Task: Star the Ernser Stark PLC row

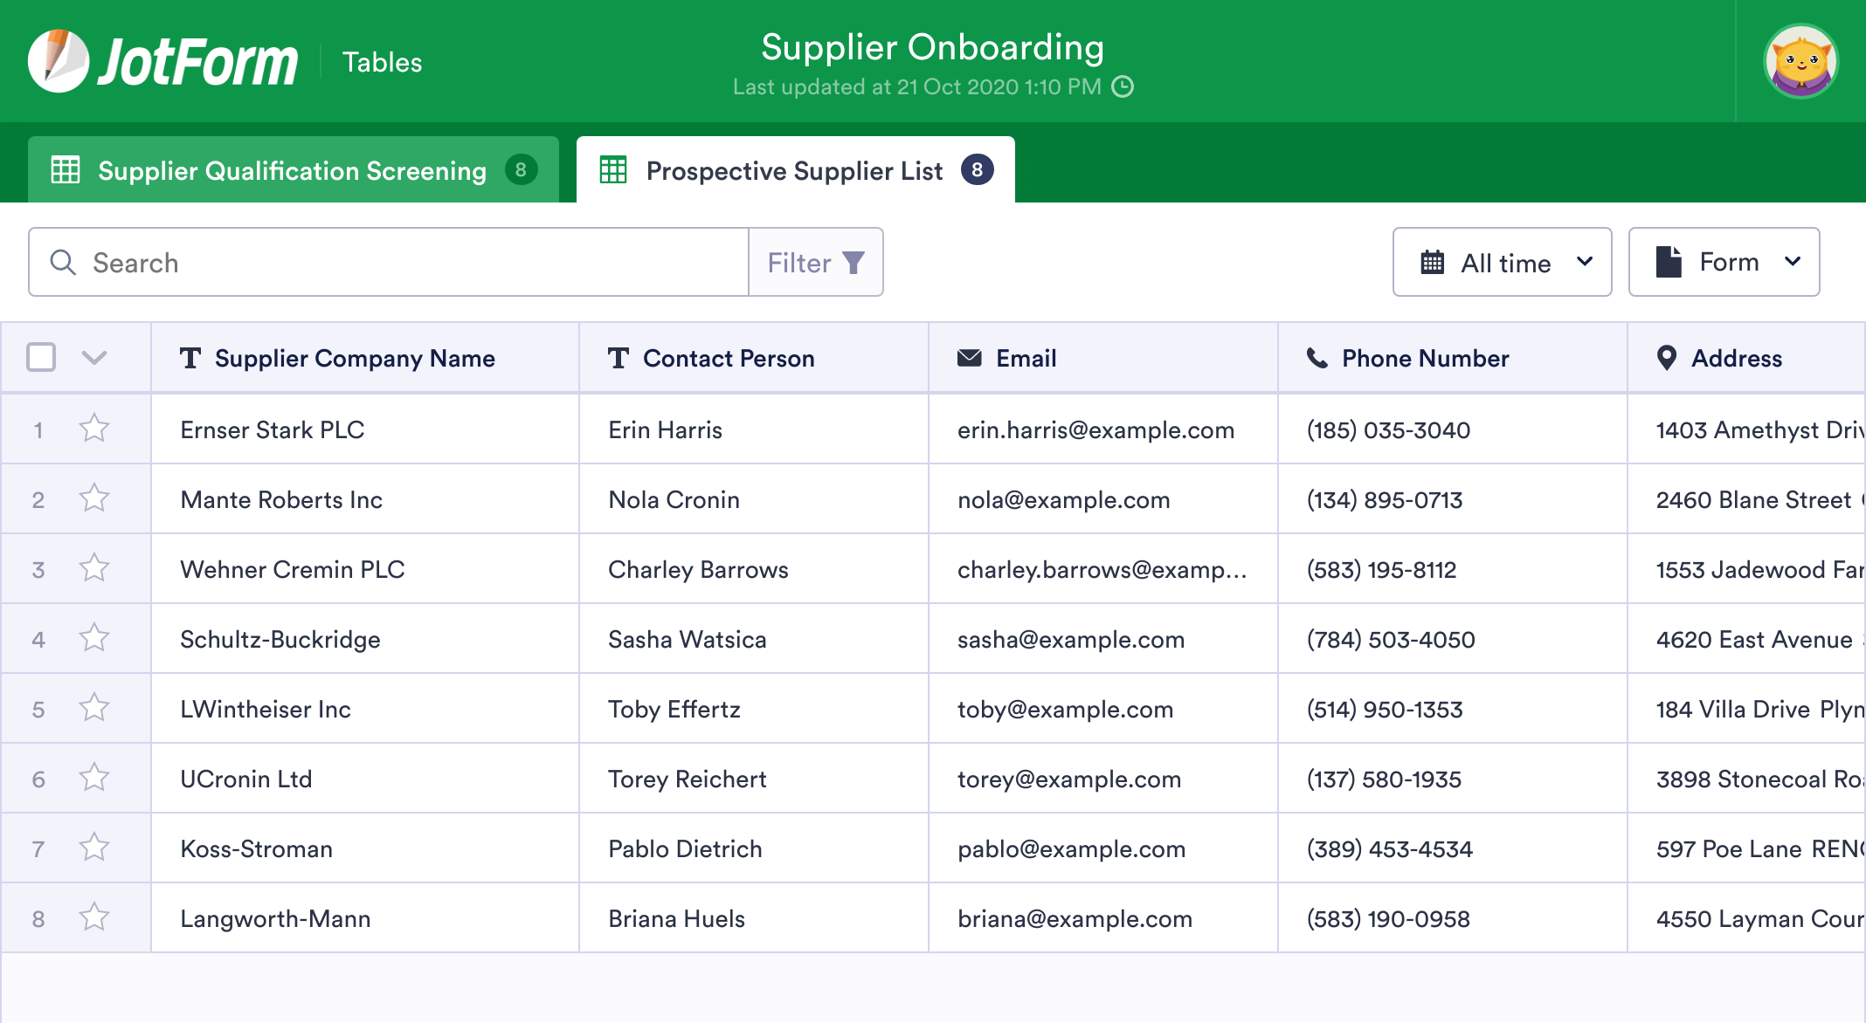Action: click(93, 429)
